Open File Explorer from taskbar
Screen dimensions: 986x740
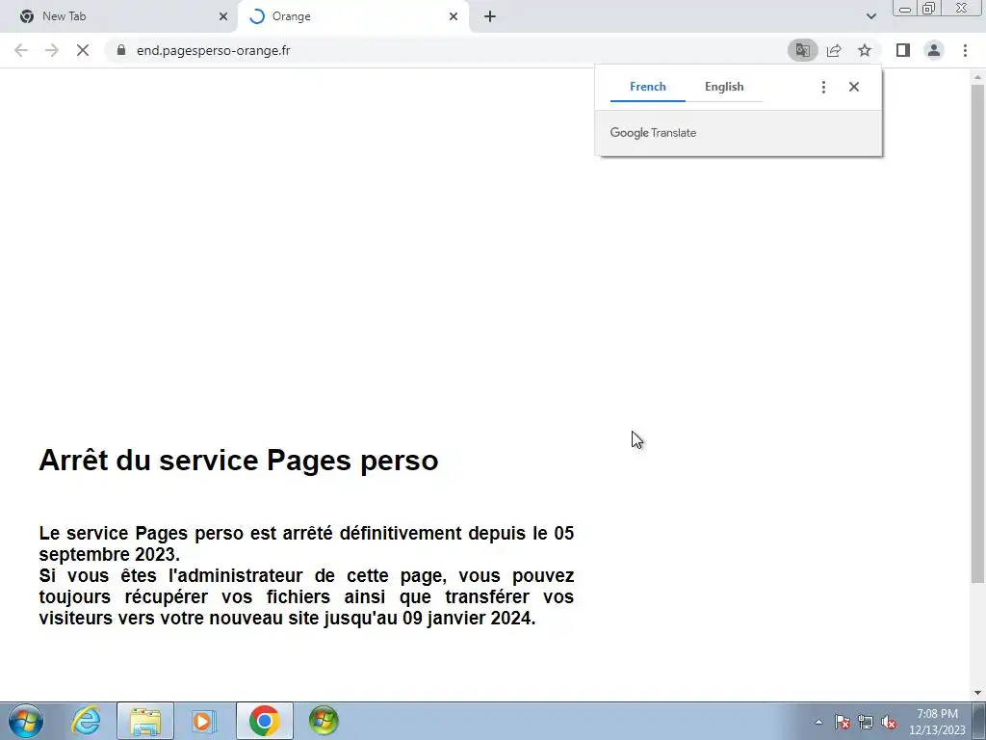click(145, 721)
